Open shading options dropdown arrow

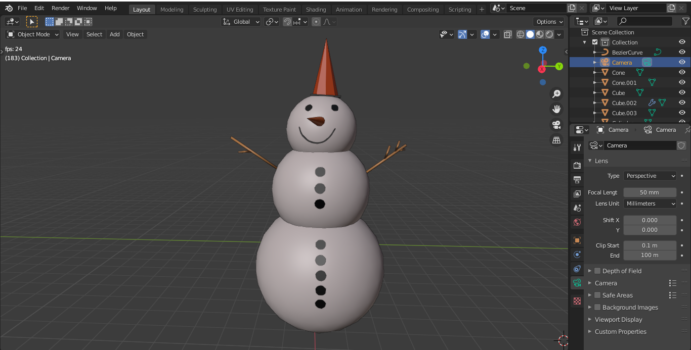coord(559,34)
